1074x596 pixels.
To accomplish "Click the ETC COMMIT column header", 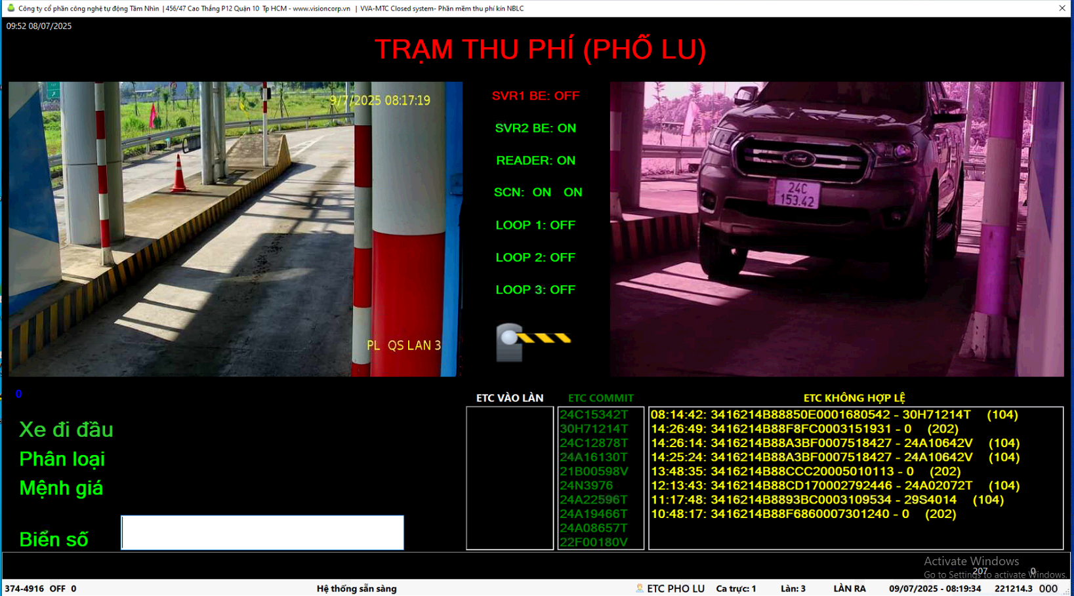I will point(600,398).
